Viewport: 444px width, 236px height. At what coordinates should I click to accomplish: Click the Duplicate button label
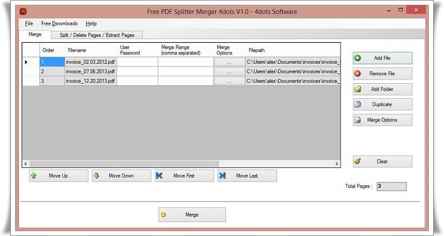click(x=382, y=104)
